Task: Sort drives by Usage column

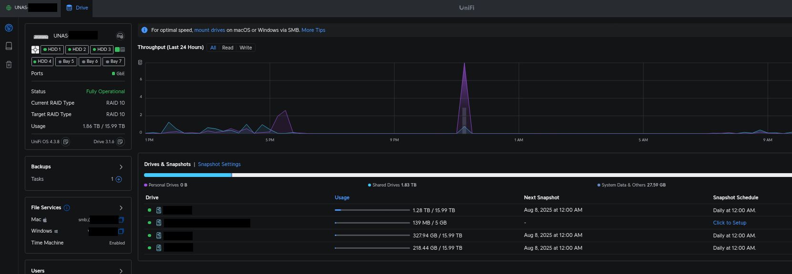Action: 342,198
